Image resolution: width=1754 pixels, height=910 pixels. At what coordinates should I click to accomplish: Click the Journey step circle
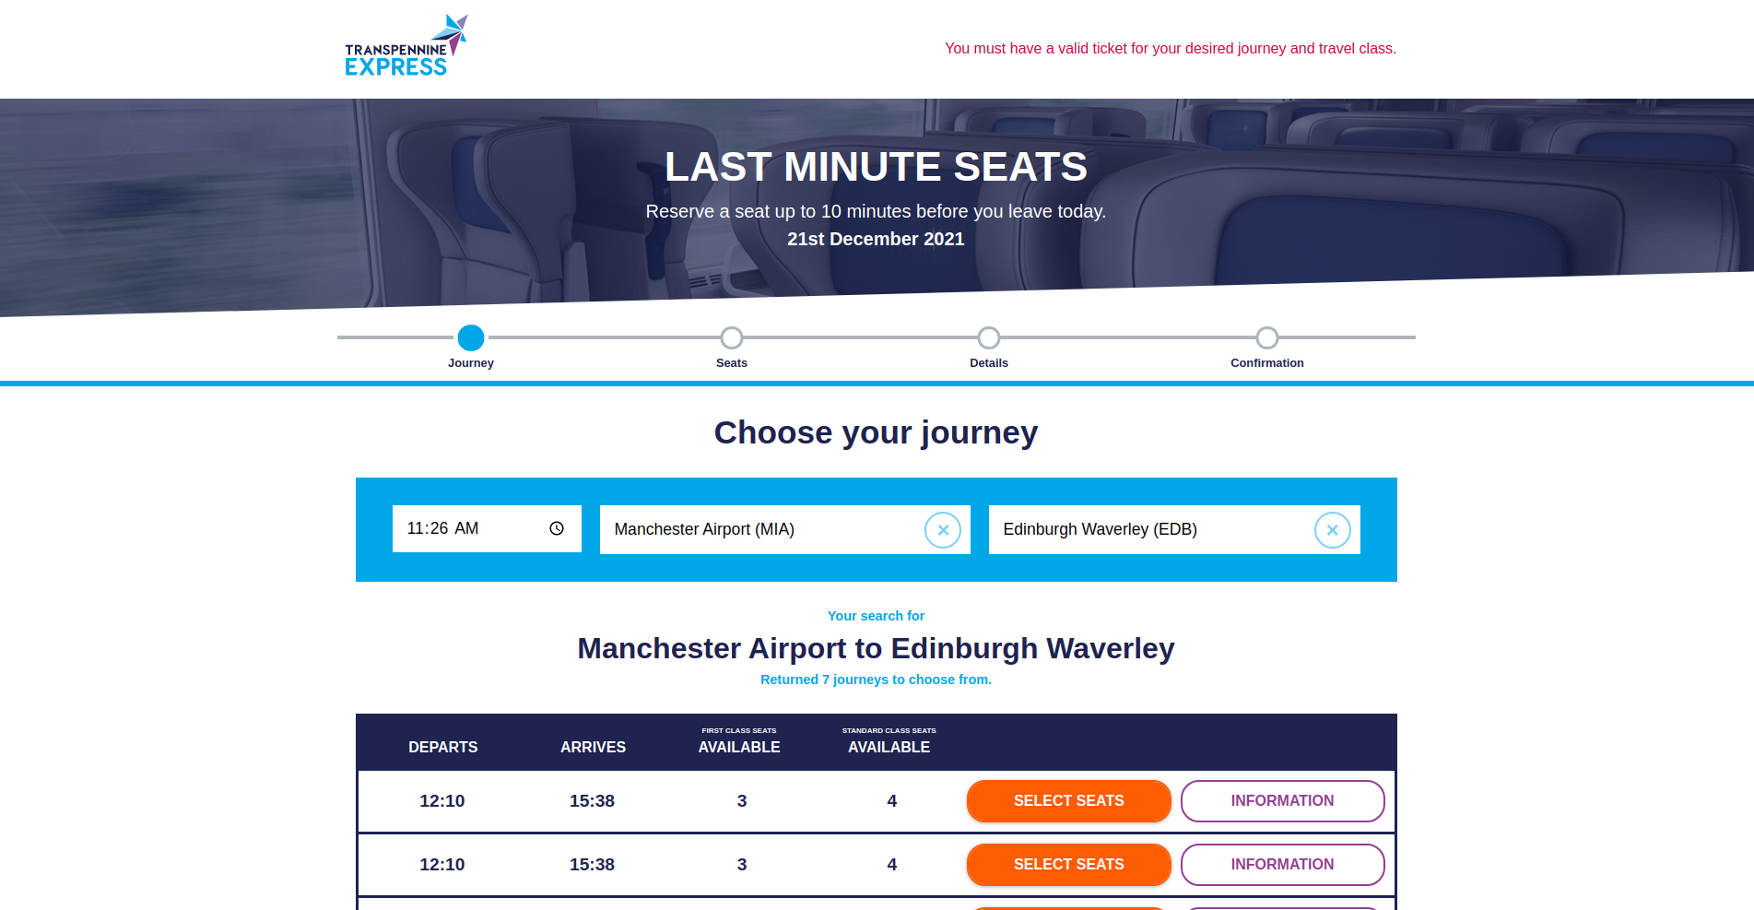pos(471,337)
